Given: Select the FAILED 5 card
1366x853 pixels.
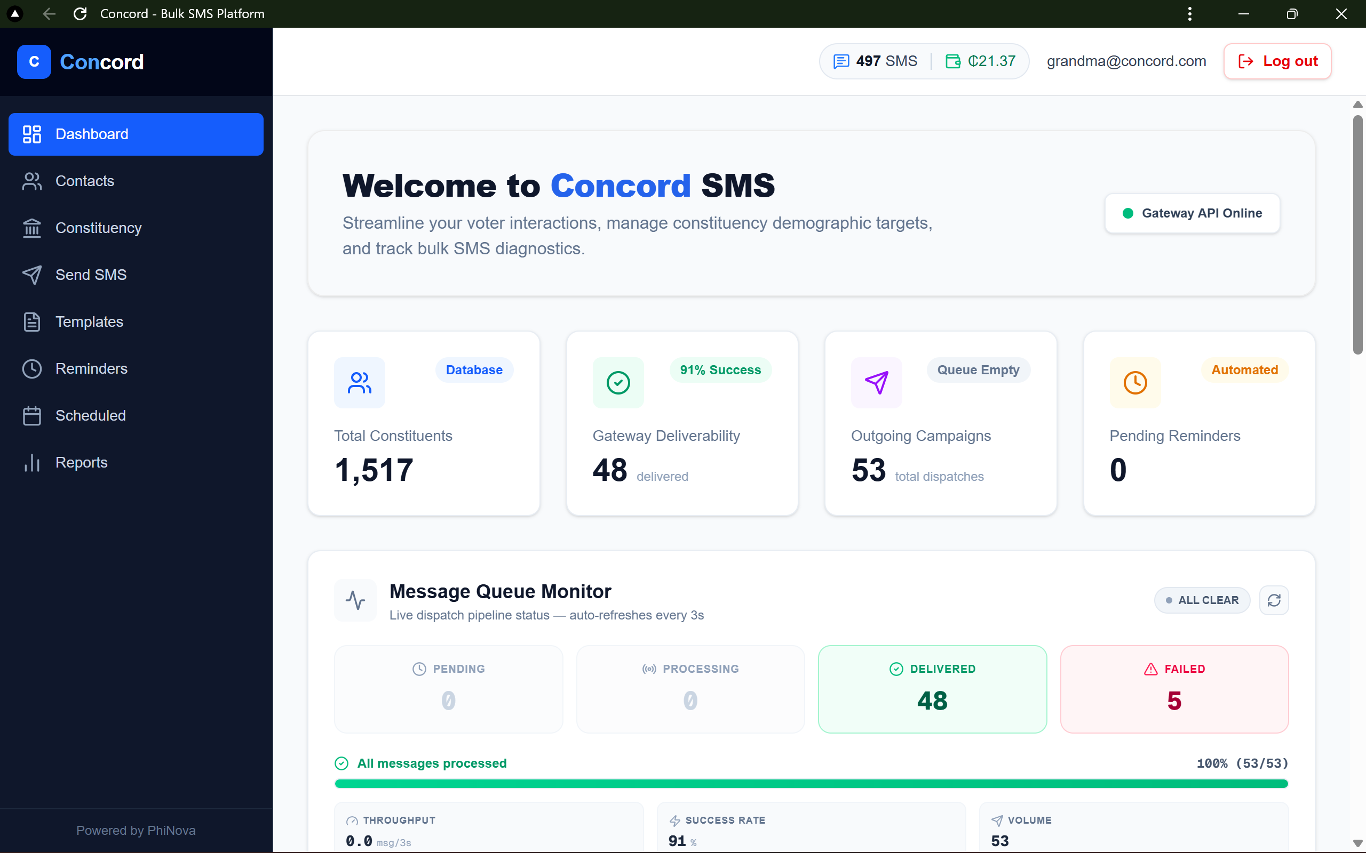Looking at the screenshot, I should (x=1174, y=689).
